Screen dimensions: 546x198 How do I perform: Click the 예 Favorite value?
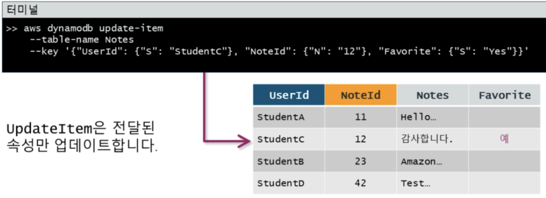pyautogui.click(x=504, y=139)
